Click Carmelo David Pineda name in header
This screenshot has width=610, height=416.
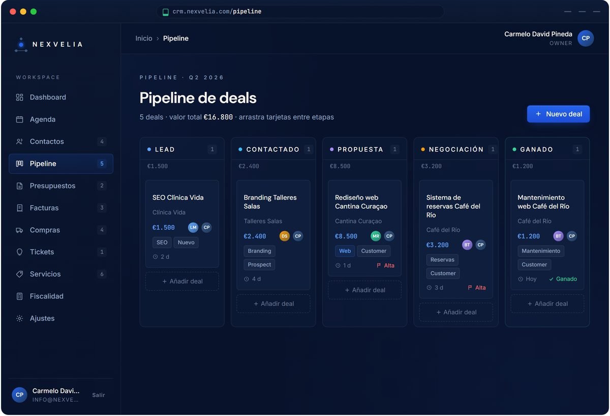538,34
